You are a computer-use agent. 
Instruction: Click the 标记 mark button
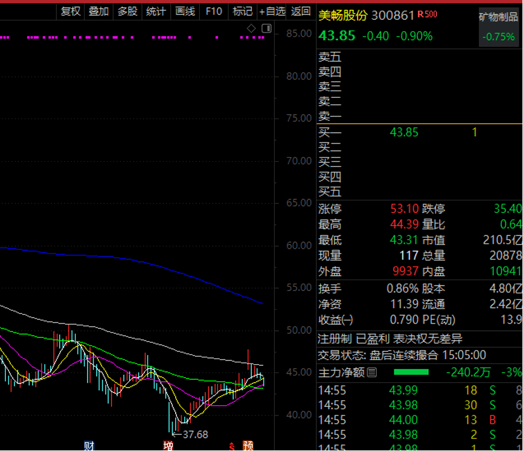pyautogui.click(x=242, y=11)
